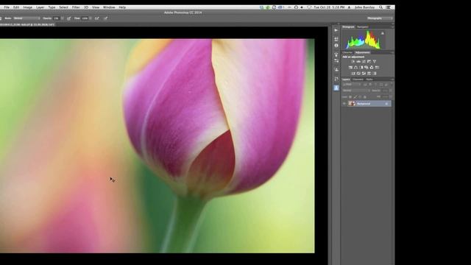The height and width of the screenshot is (265, 471).
Task: Switch to the Navigator panel tab
Action: pyautogui.click(x=363, y=26)
